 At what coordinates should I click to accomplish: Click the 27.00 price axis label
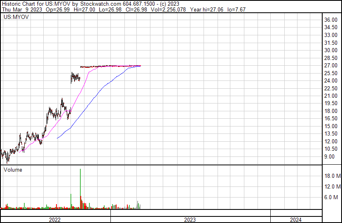click(x=331, y=65)
